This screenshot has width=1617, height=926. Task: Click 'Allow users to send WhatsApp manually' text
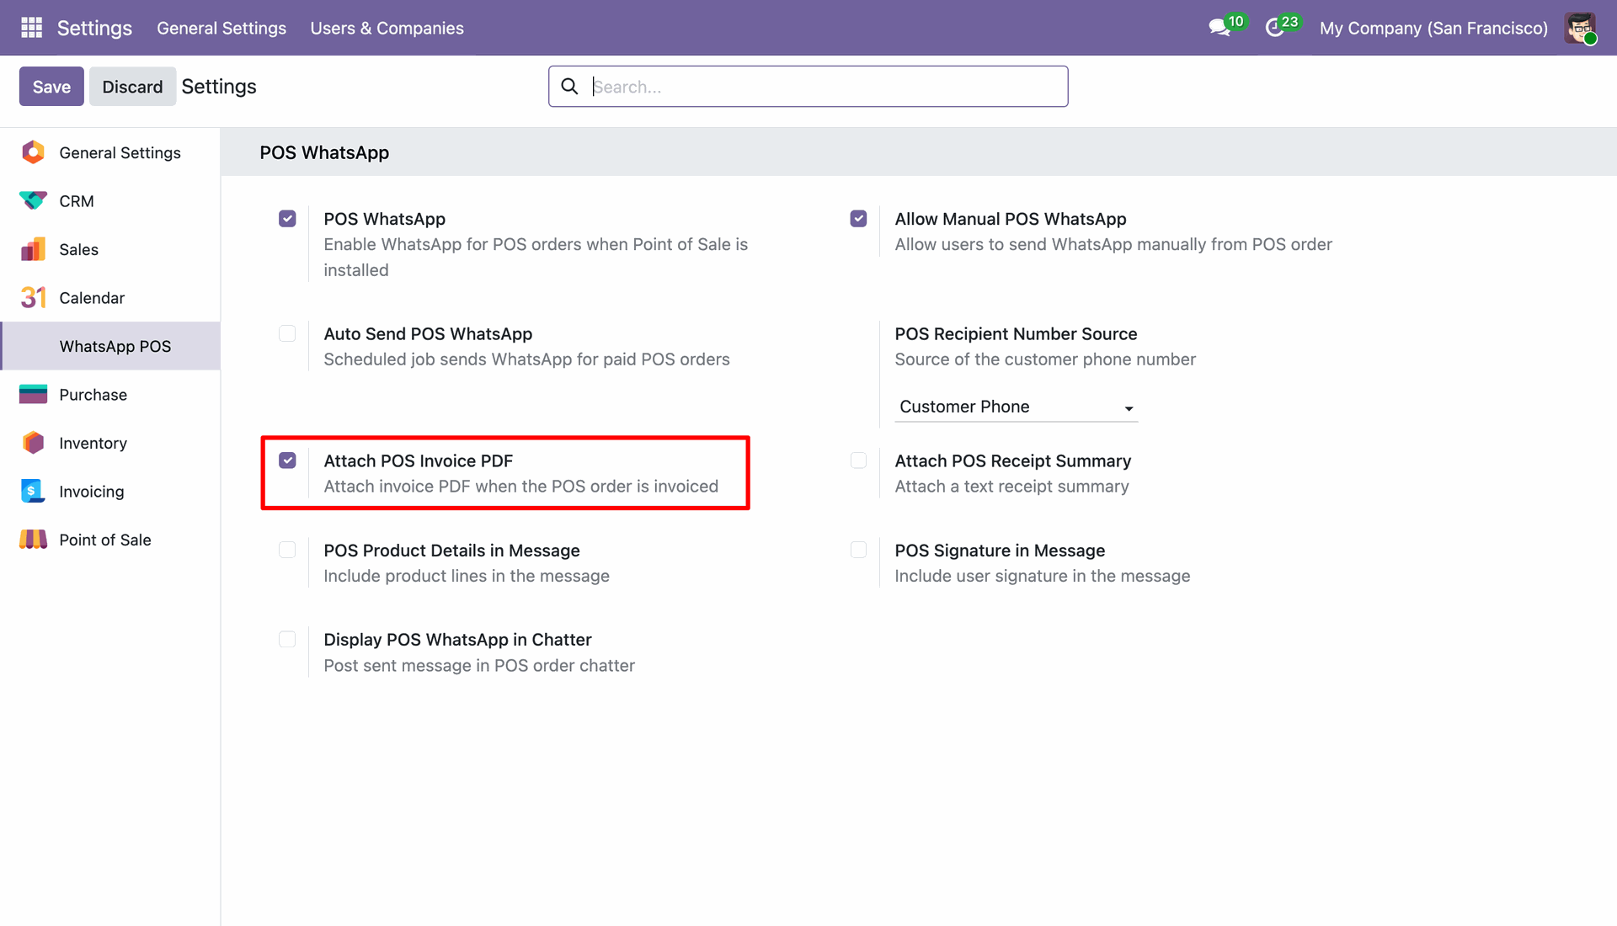point(1113,244)
